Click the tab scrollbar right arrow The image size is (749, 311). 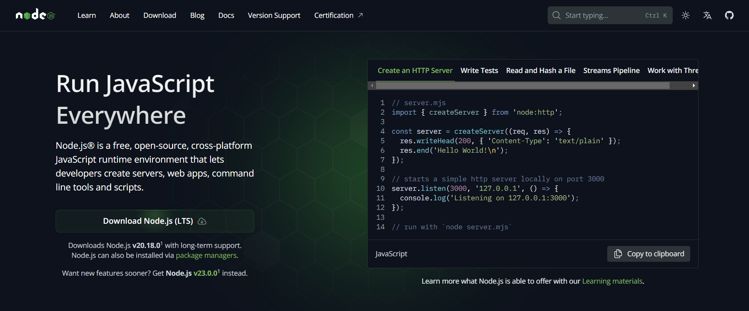(694, 86)
